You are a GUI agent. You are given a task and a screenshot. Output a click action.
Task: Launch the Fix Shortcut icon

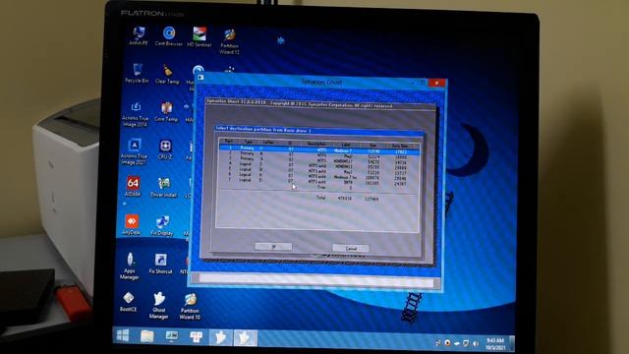click(x=160, y=265)
